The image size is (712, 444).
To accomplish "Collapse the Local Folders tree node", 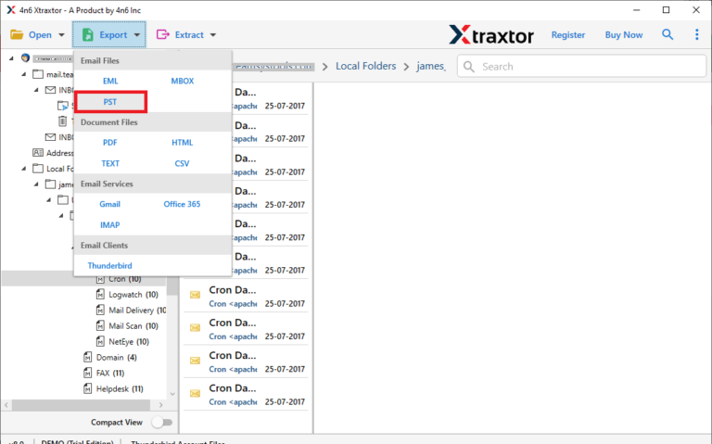I will tap(23, 169).
